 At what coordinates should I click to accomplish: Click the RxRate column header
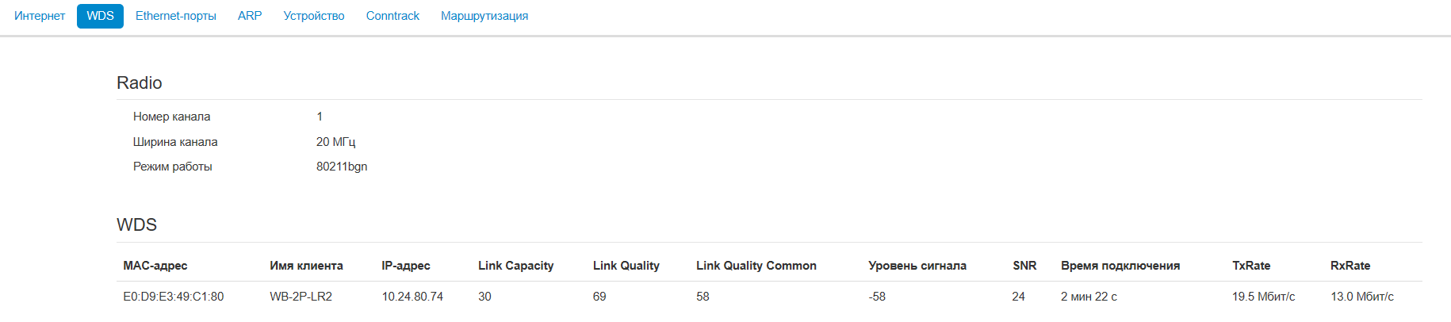(1350, 266)
